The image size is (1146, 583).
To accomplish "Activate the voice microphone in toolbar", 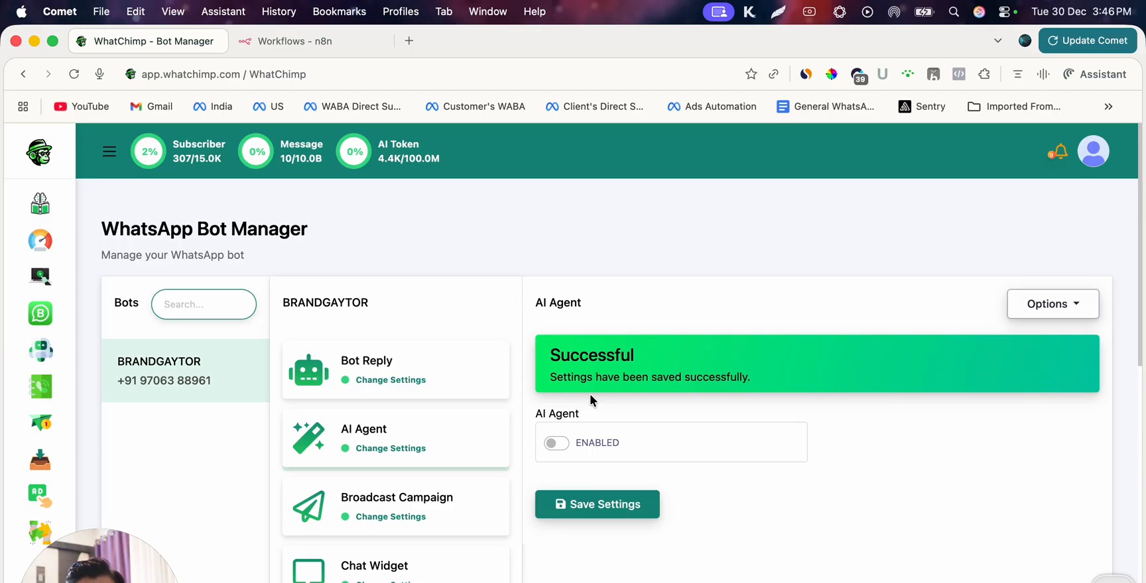I will click(99, 74).
